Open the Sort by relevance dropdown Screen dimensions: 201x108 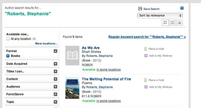tap(160, 16)
